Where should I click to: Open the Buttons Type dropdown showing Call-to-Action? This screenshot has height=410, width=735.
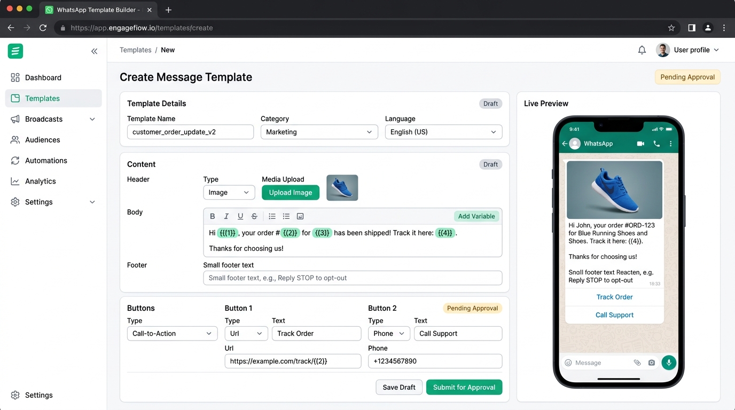173,334
